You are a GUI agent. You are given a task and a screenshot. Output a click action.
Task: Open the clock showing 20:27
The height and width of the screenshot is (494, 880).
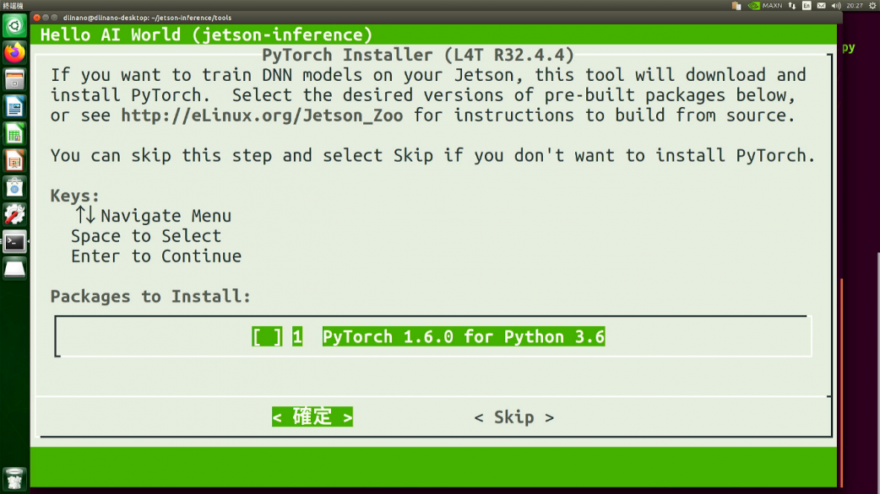[855, 6]
